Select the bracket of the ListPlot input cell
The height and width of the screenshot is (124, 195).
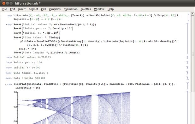click(x=187, y=86)
